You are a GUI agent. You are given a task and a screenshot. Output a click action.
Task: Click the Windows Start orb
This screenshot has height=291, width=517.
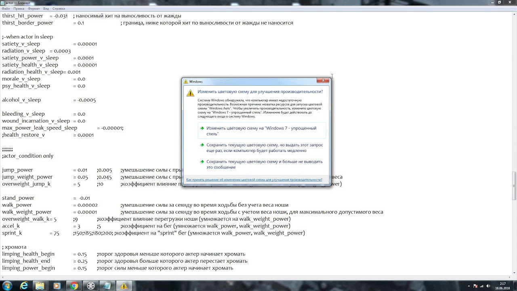[x=7, y=286]
